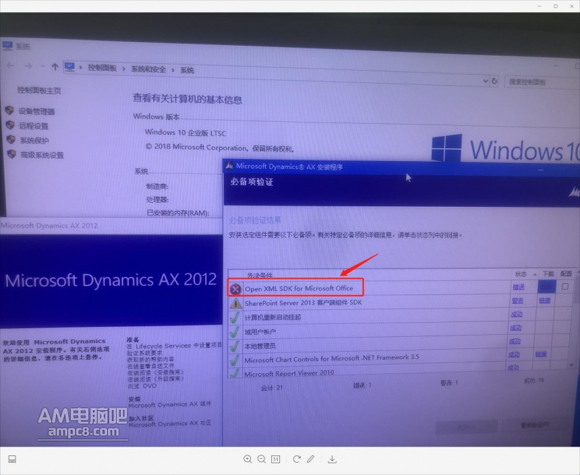Go up one level in control panel
Screen dimensions: 580x475
(x=55, y=67)
